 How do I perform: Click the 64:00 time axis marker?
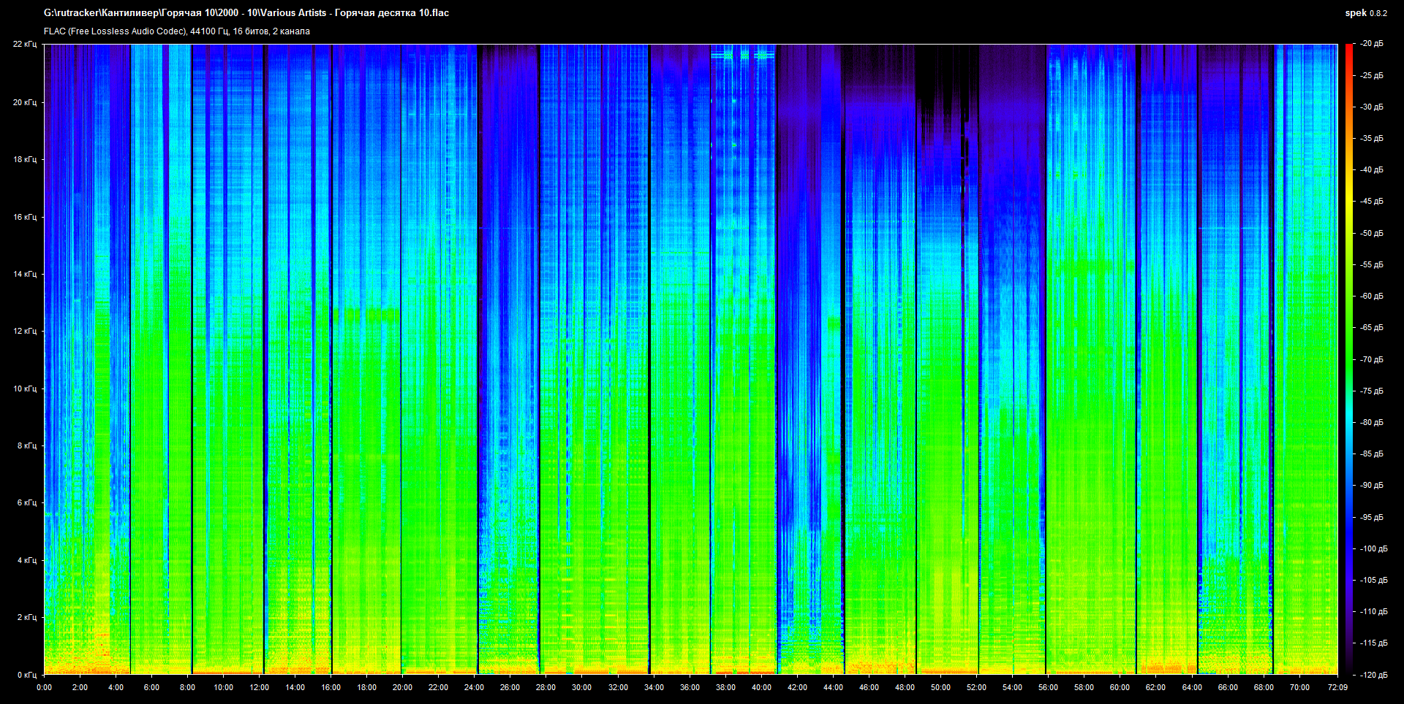coord(1192,687)
